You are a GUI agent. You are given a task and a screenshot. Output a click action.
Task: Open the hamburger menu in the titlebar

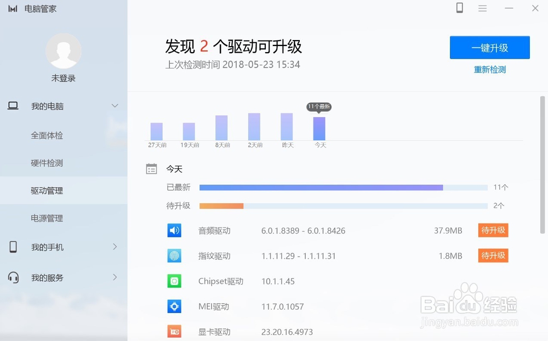pos(482,8)
